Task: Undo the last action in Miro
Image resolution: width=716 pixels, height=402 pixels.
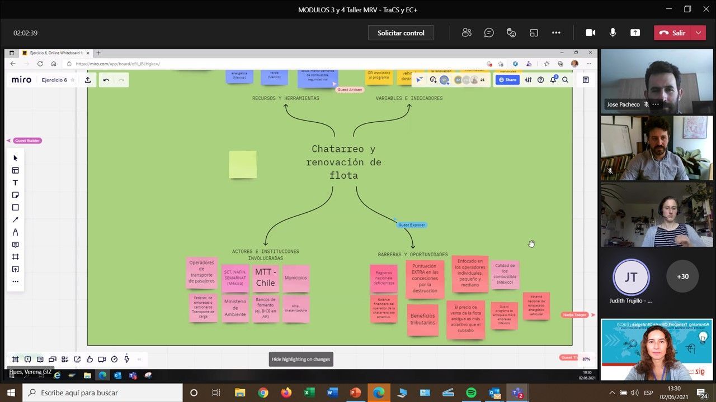Action: (x=106, y=80)
